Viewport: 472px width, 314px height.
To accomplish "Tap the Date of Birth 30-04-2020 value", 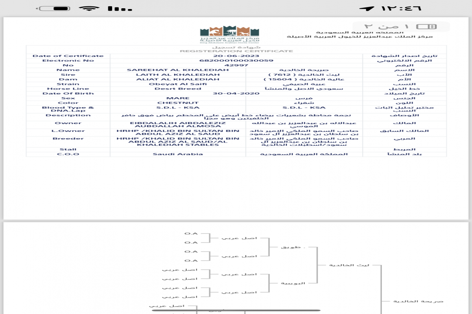I will pos(236,93).
